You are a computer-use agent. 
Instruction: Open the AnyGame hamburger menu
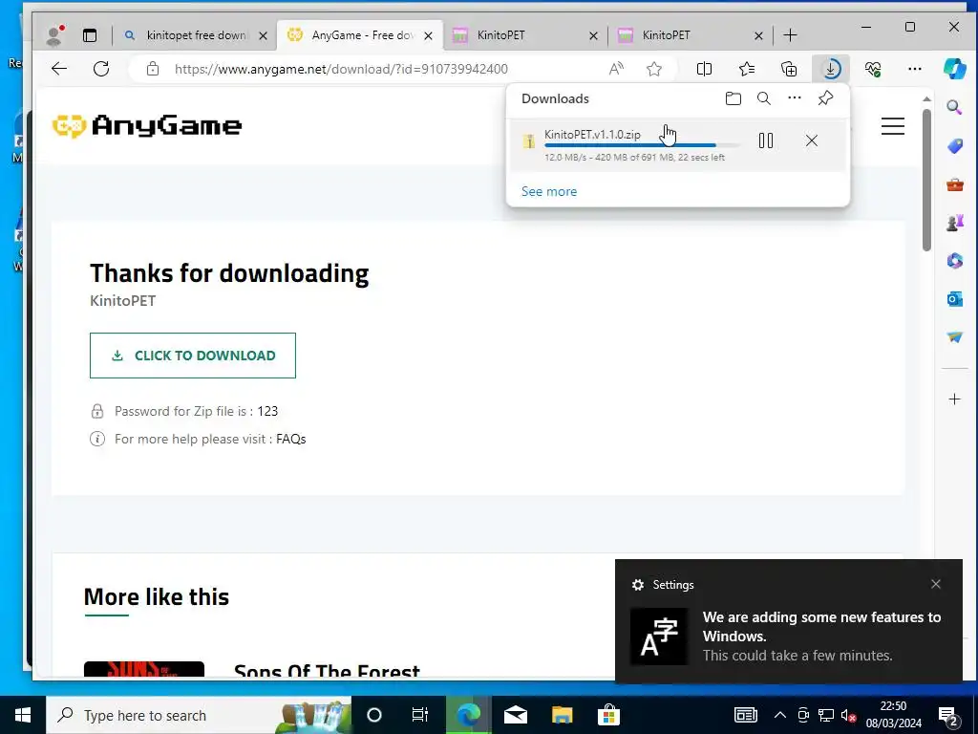point(893,126)
